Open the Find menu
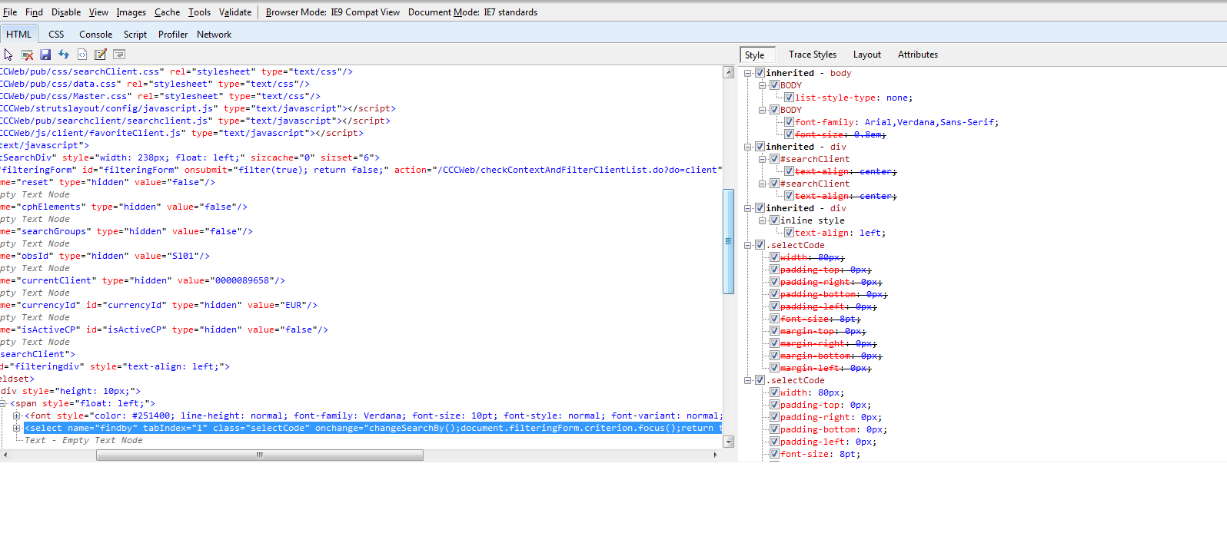This screenshot has height=553, width=1227. 34,12
